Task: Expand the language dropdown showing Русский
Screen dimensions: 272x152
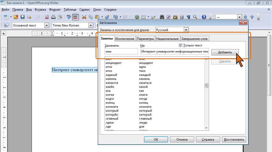Action: click(x=186, y=30)
